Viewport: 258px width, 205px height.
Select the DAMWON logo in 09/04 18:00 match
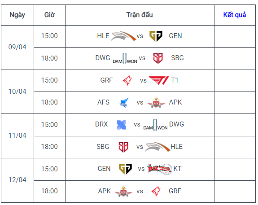pyautogui.click(x=125, y=58)
